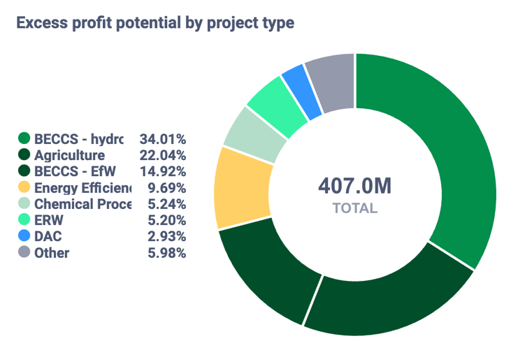Screen dimensions: 525x364
Task: Click the 34.01% value in the legend
Action: point(162,139)
